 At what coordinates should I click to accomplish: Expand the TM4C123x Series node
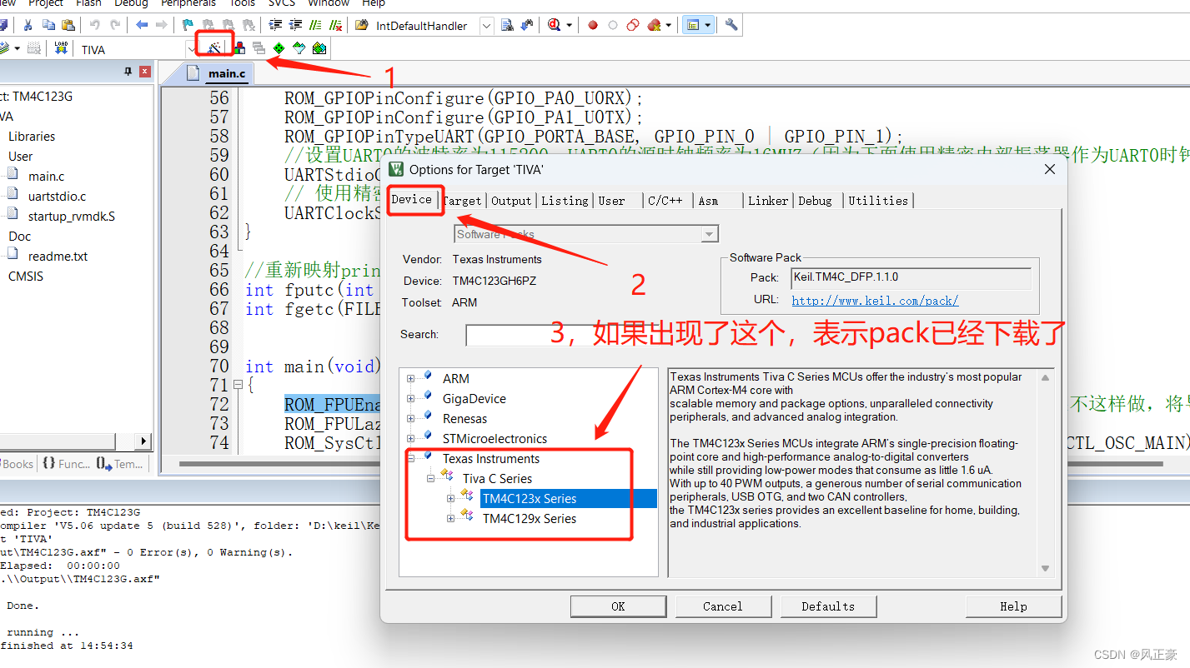(x=450, y=499)
